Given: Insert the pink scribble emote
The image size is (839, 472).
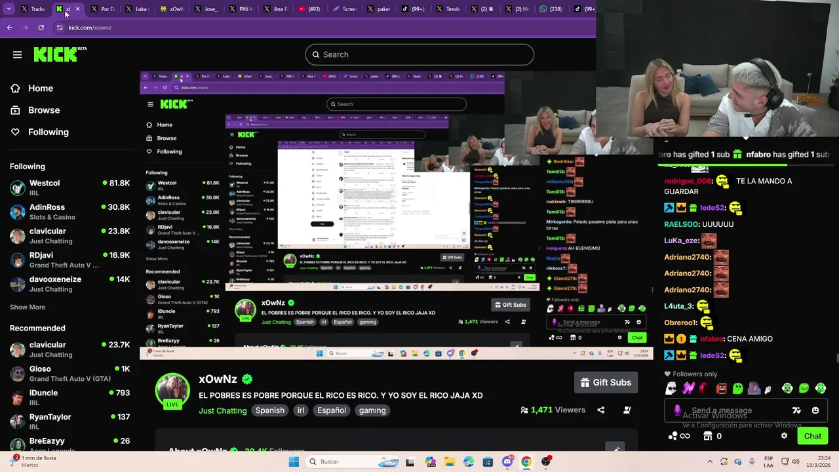Looking at the screenshot, I should click(x=688, y=389).
